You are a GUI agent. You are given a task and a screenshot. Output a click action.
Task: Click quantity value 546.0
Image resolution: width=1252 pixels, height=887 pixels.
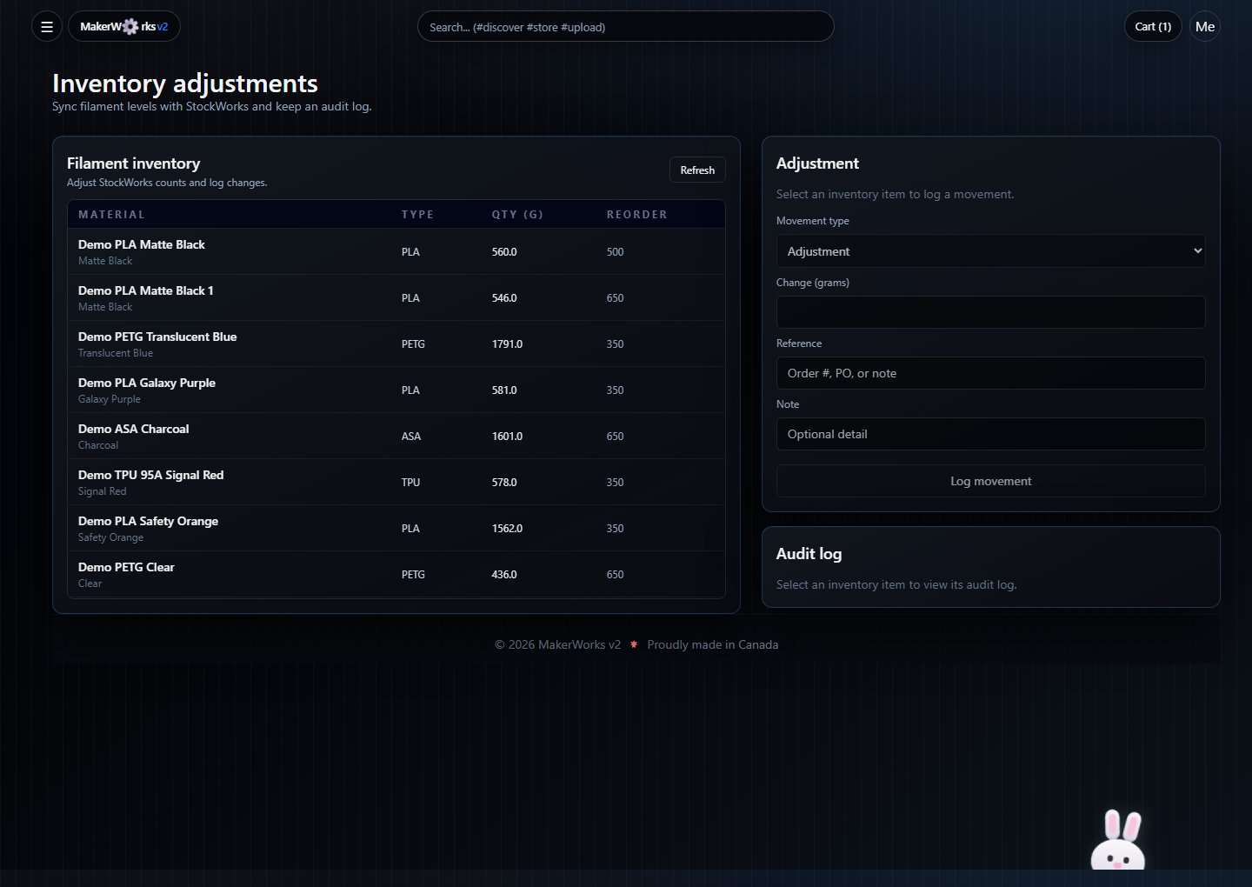[x=504, y=298]
